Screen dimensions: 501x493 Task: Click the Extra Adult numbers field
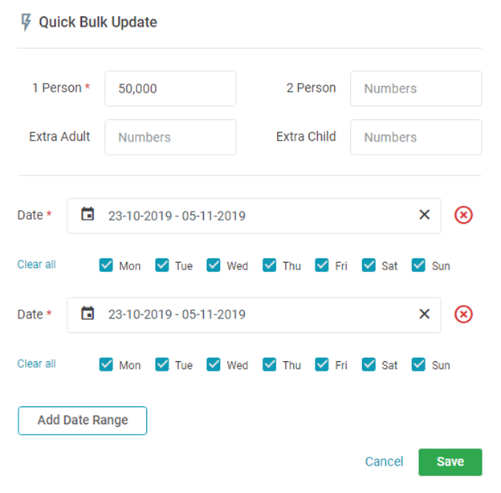coord(170,138)
